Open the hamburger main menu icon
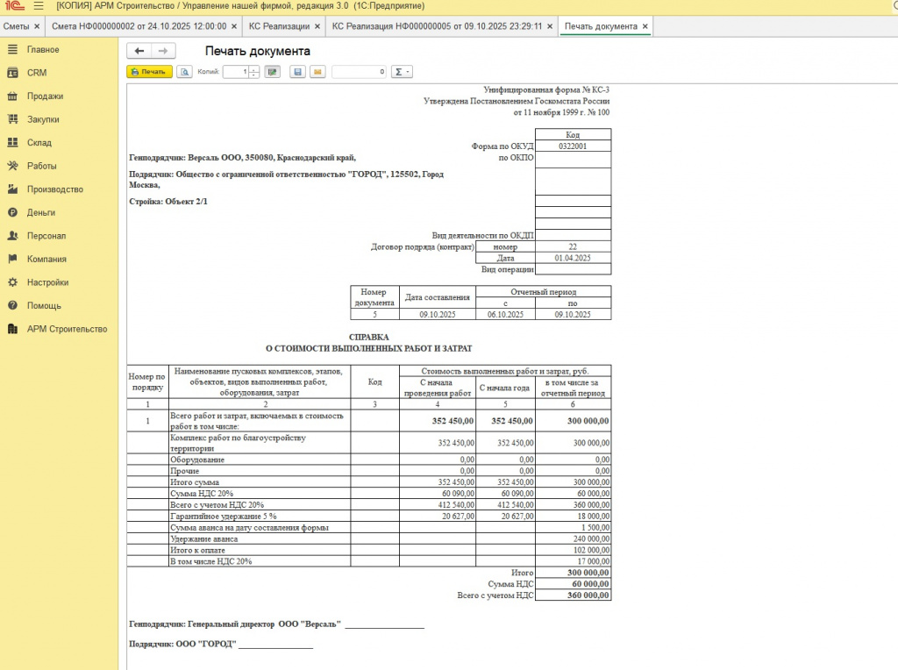 (38, 6)
